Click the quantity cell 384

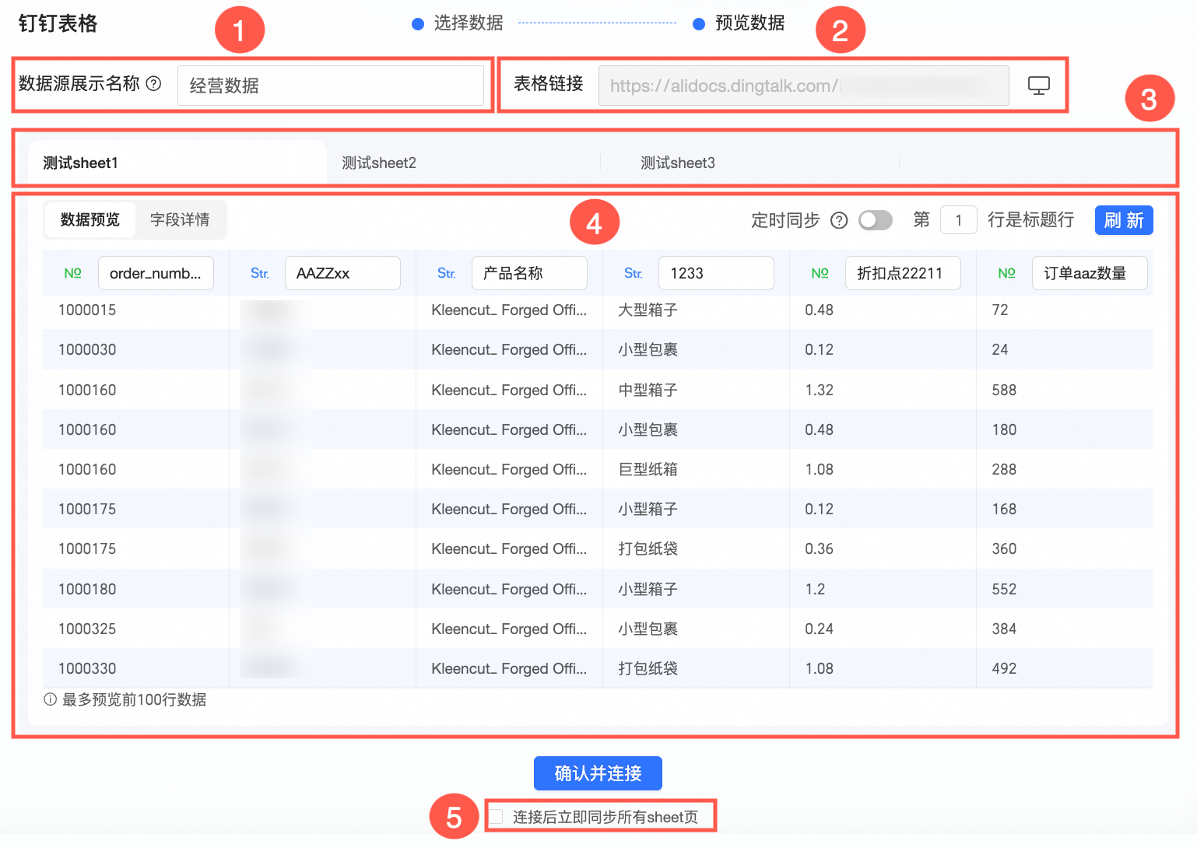(x=1004, y=629)
